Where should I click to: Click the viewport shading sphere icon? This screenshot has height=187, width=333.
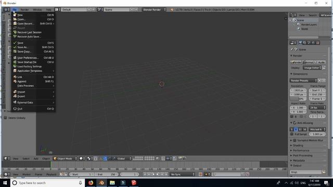pyautogui.click(x=82, y=158)
